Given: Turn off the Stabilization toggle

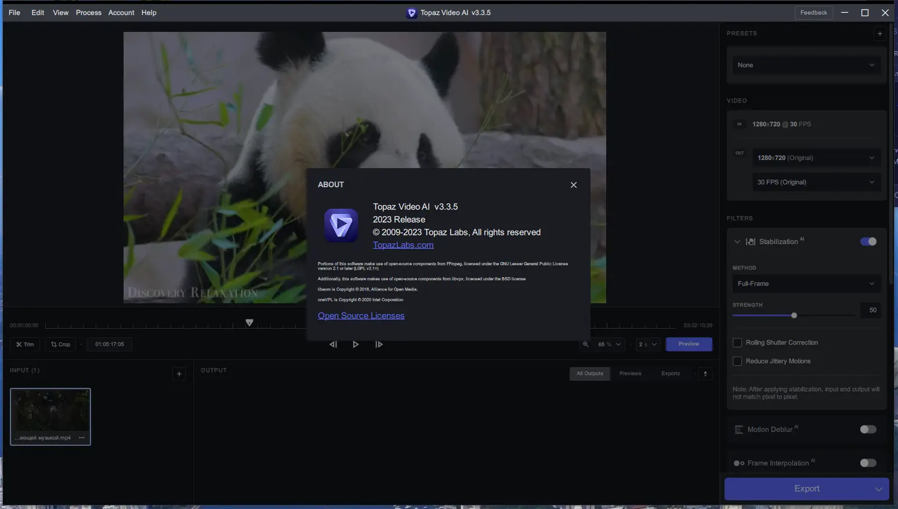Looking at the screenshot, I should pos(868,242).
